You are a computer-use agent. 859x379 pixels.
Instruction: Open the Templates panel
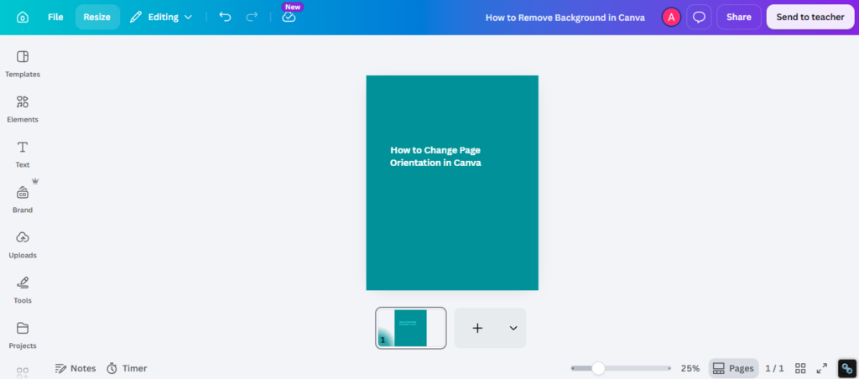click(x=23, y=64)
